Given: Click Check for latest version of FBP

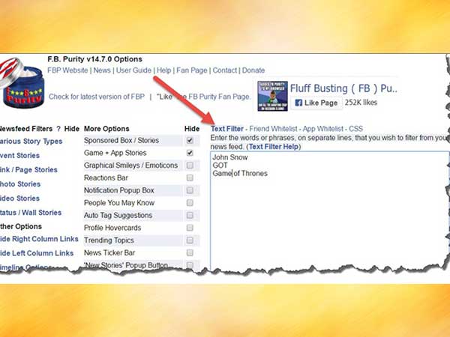Looking at the screenshot, I should tap(97, 97).
